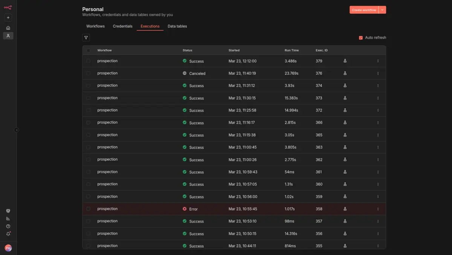Expand the collapsed sidebar with chevron
452x255 pixels.
[16, 130]
